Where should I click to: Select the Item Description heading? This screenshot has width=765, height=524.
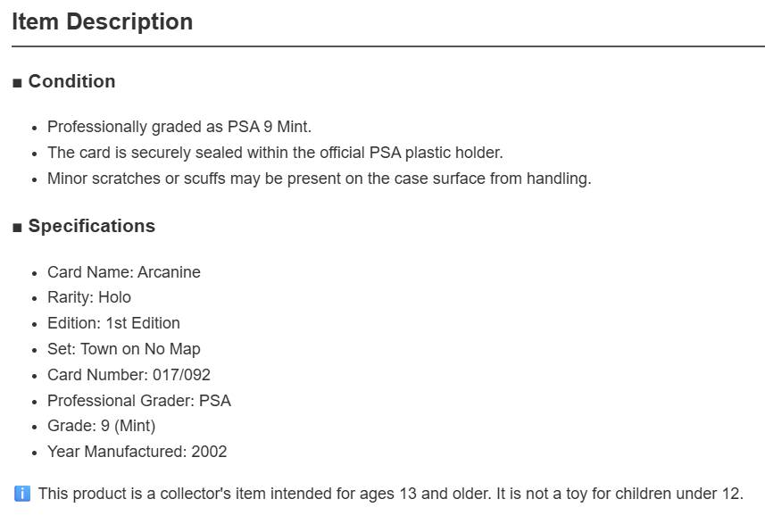point(103,22)
